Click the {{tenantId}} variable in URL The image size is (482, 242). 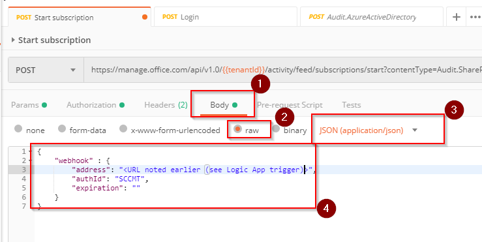coord(243,70)
